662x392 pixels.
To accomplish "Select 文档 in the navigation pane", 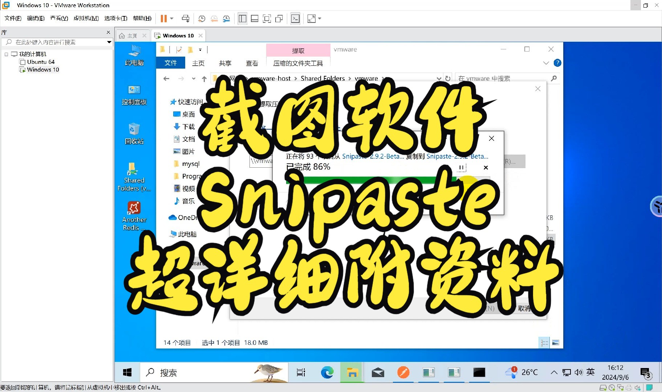I will coord(184,139).
